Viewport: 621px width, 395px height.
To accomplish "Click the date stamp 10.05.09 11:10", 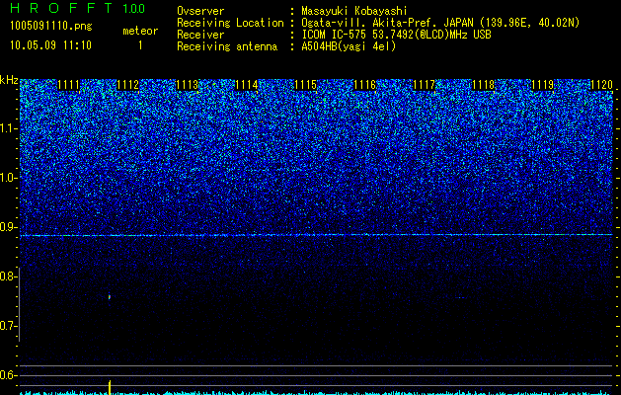I will [50, 45].
